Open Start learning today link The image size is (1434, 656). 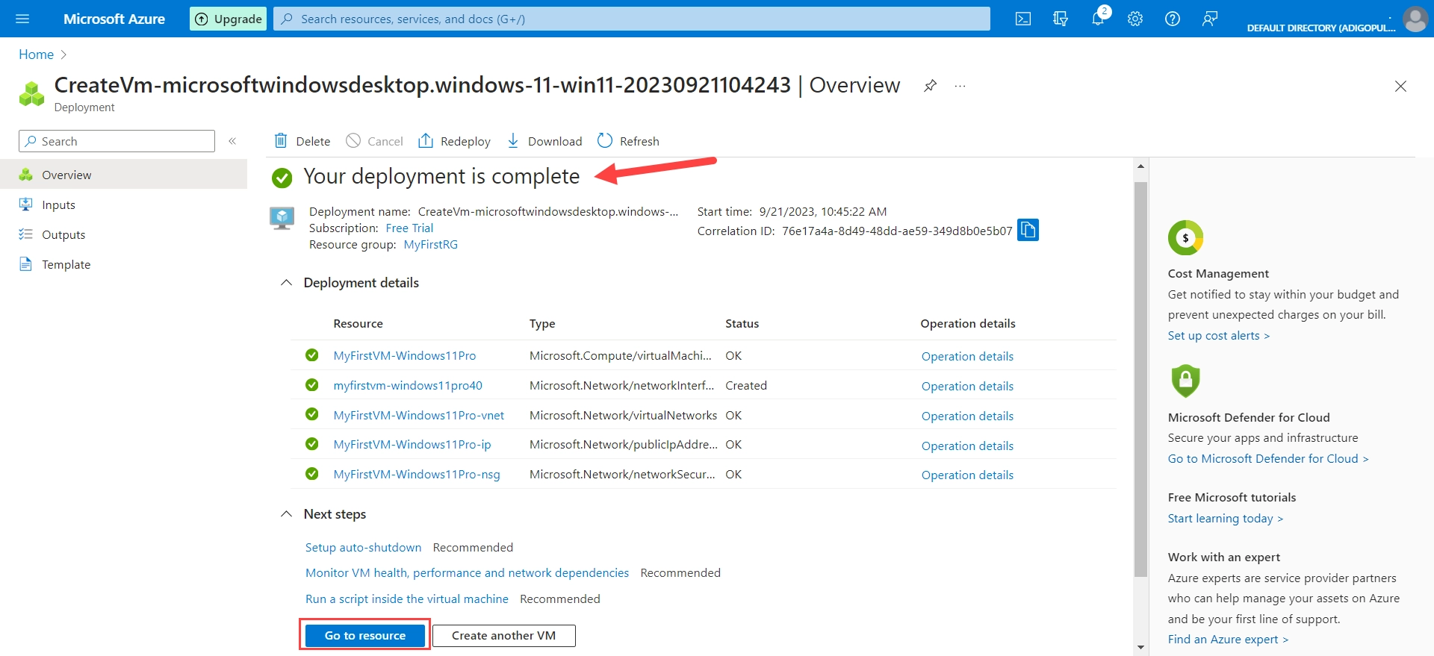click(1226, 519)
